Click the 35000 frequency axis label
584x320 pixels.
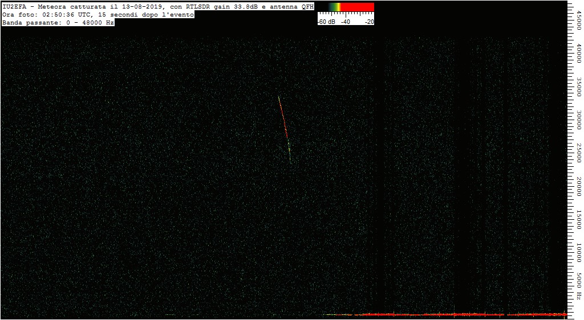(x=578, y=87)
